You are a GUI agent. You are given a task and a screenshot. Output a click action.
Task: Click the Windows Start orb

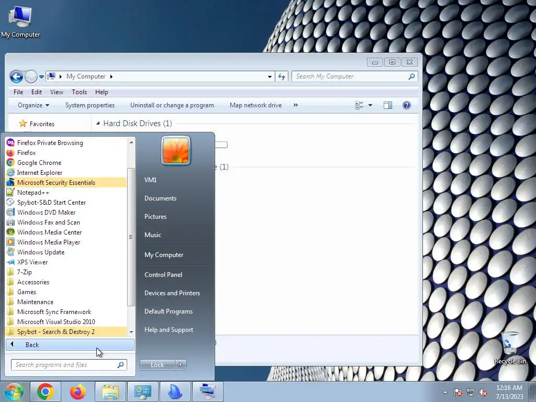pos(14,392)
